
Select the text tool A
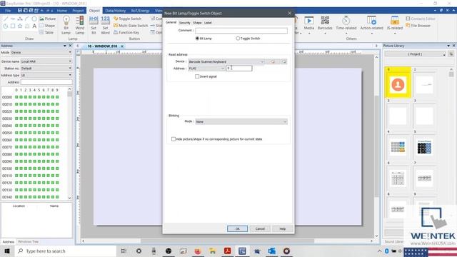34,26
